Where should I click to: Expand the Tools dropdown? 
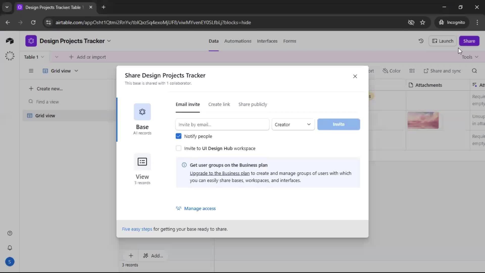click(x=470, y=57)
